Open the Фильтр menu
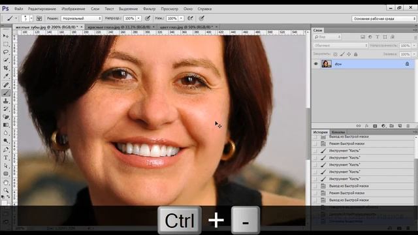The height and width of the screenshot is (235, 418). (150, 8)
